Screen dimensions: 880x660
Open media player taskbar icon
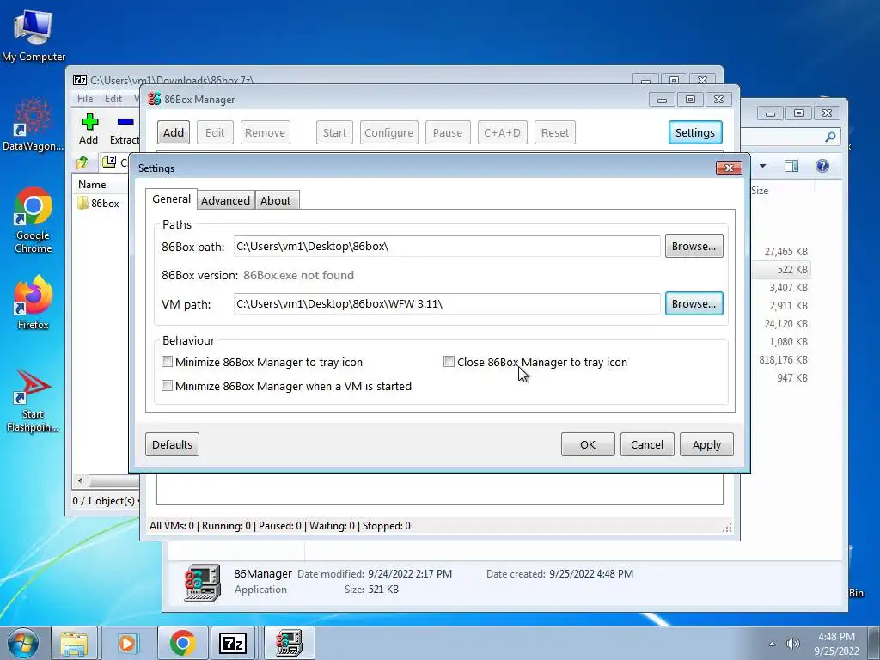pyautogui.click(x=127, y=643)
